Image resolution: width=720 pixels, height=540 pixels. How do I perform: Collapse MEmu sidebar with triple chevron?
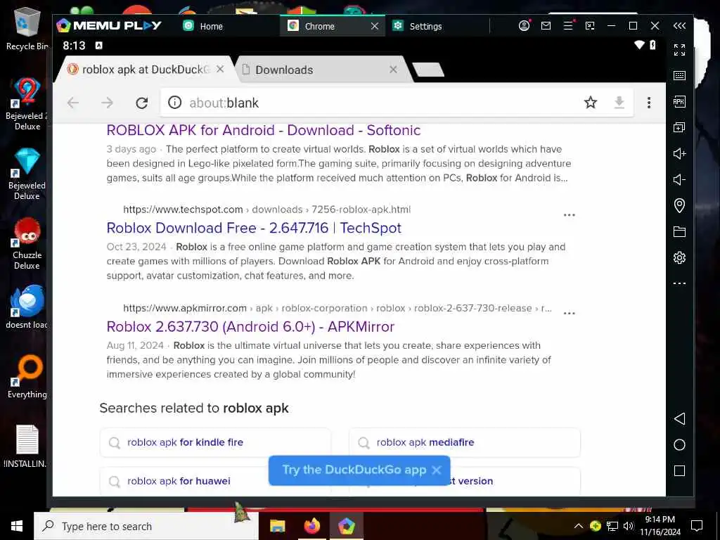(x=679, y=26)
